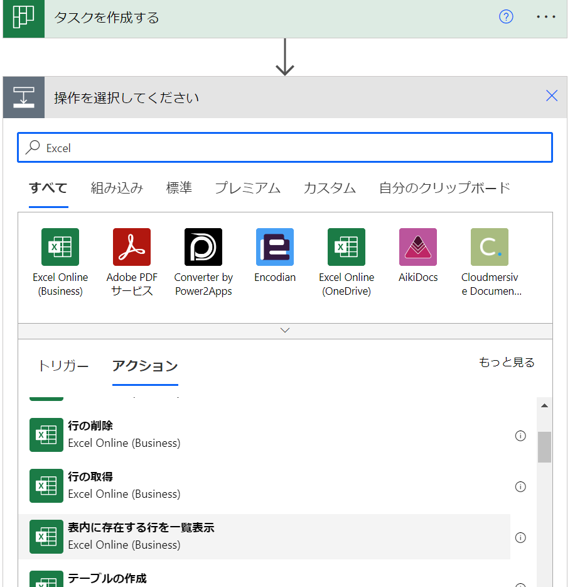
Task: Open help for タスクを作成する step
Action: click(506, 17)
